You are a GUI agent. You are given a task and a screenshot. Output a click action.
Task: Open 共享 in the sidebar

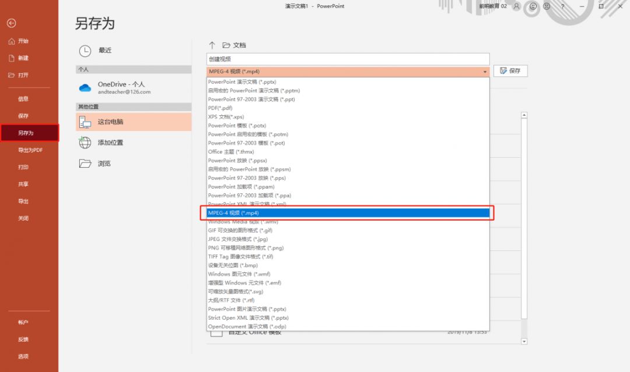coord(23,184)
